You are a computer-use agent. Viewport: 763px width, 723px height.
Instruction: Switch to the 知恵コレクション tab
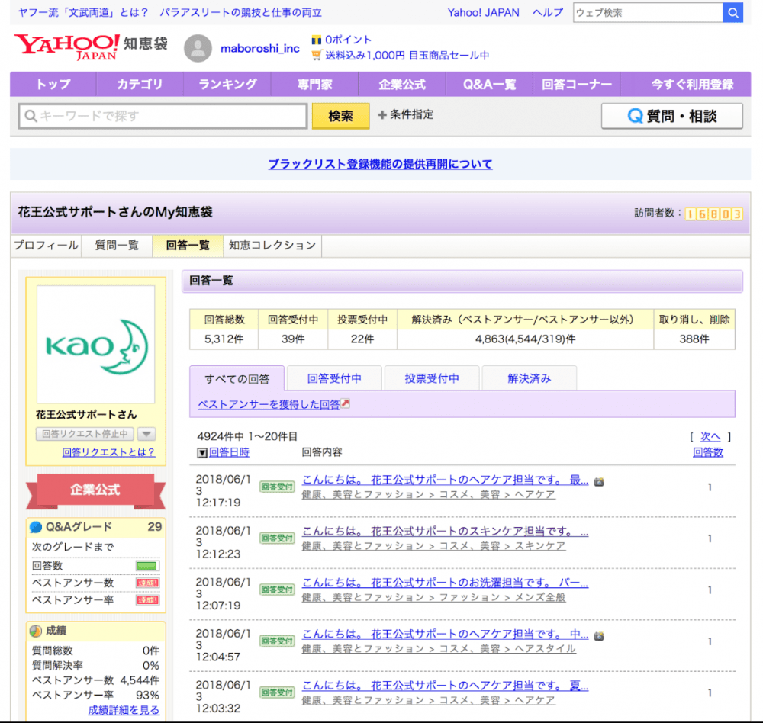pyautogui.click(x=272, y=246)
